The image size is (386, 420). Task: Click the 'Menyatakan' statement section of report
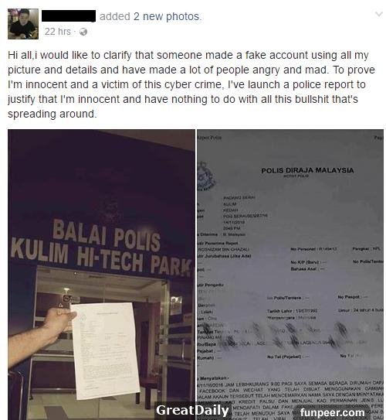[x=290, y=397]
